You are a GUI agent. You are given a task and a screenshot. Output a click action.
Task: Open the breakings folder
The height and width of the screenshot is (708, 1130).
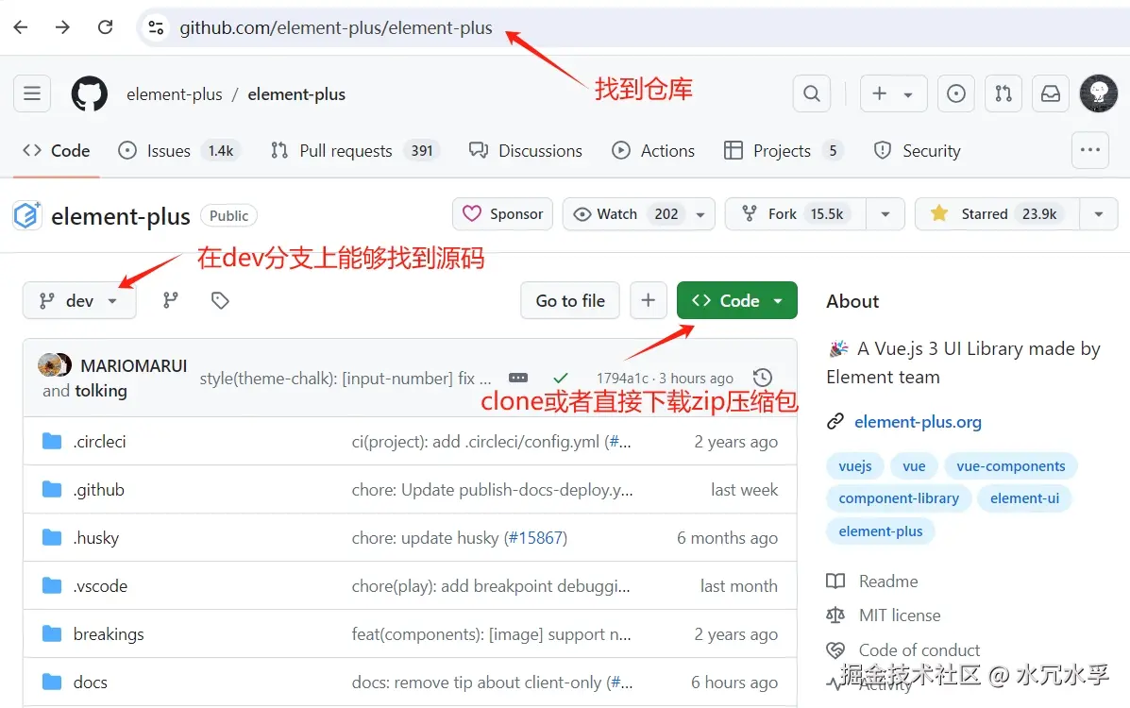point(109,633)
